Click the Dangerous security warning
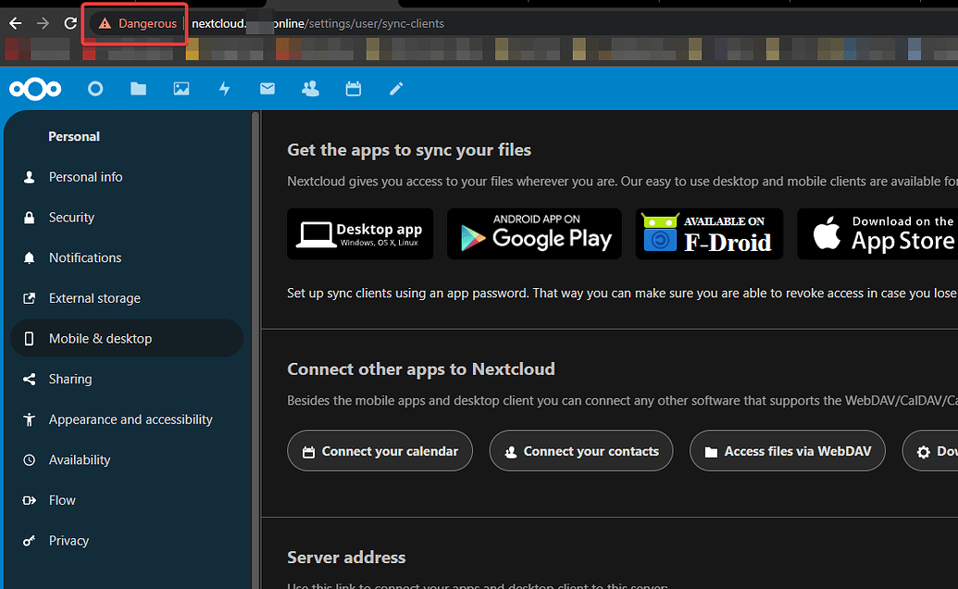 (138, 23)
